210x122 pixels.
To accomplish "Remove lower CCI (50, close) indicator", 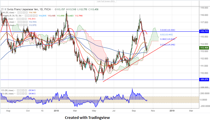I will click(26, 93).
